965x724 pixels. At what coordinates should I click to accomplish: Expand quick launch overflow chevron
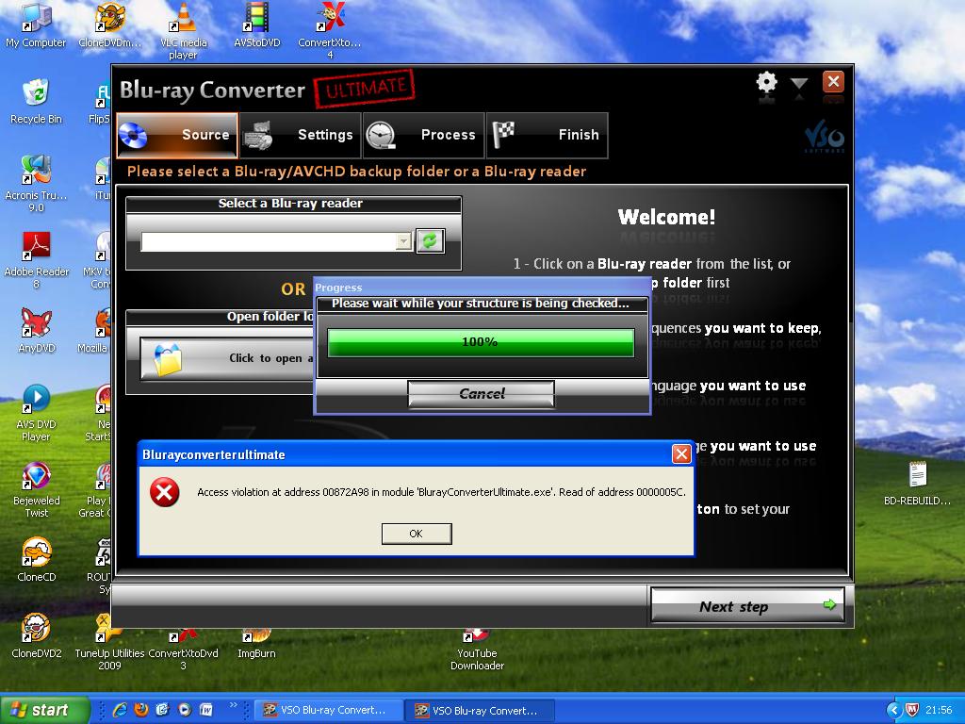click(x=234, y=705)
